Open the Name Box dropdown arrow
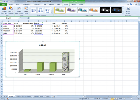Image resolution: width=140 pixels, height=100 pixels. click(x=18, y=18)
